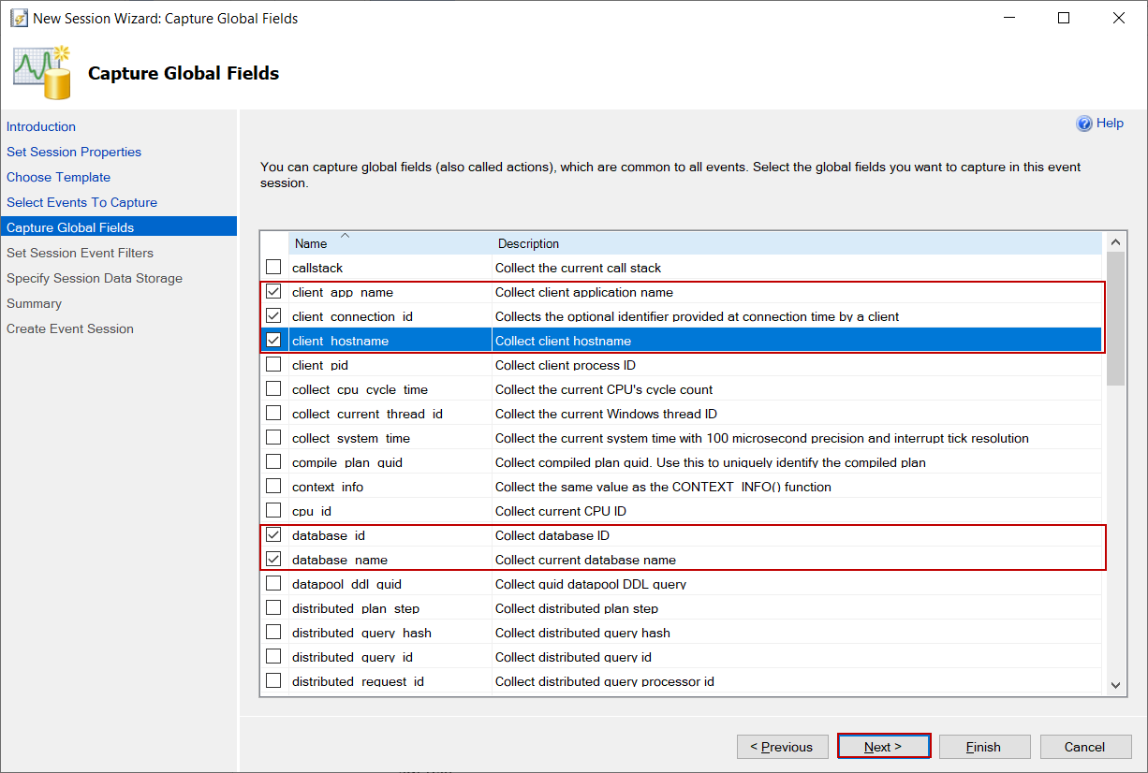This screenshot has height=773, width=1148.
Task: Click the Previous button
Action: click(783, 747)
